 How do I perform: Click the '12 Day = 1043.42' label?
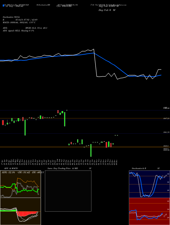tap(14, 6)
